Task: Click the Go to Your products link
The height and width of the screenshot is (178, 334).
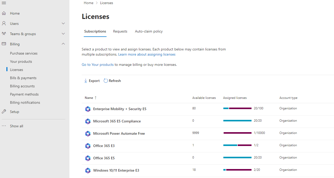Action: pyautogui.click(x=98, y=65)
